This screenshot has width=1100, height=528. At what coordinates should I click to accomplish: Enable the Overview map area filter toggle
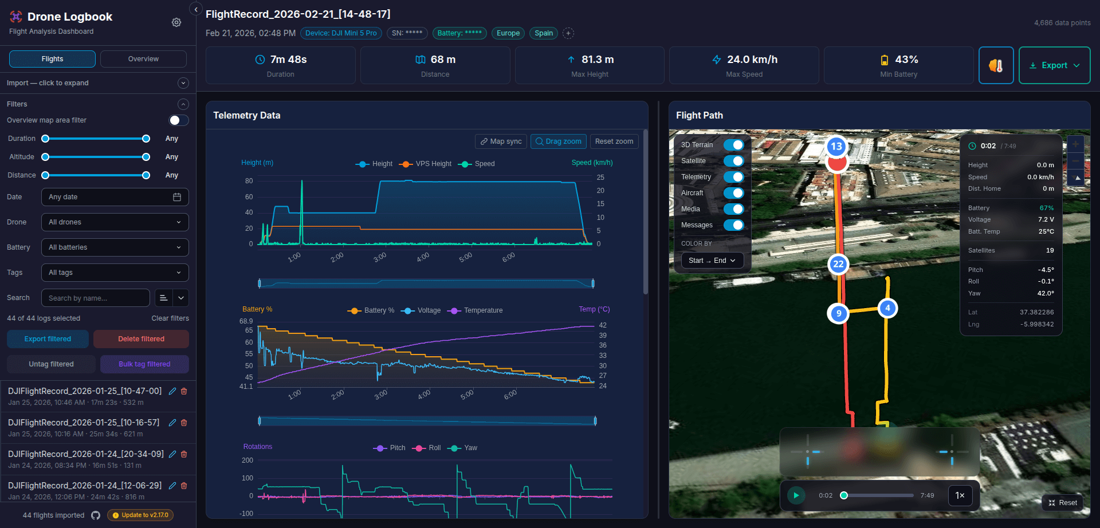pyautogui.click(x=178, y=120)
